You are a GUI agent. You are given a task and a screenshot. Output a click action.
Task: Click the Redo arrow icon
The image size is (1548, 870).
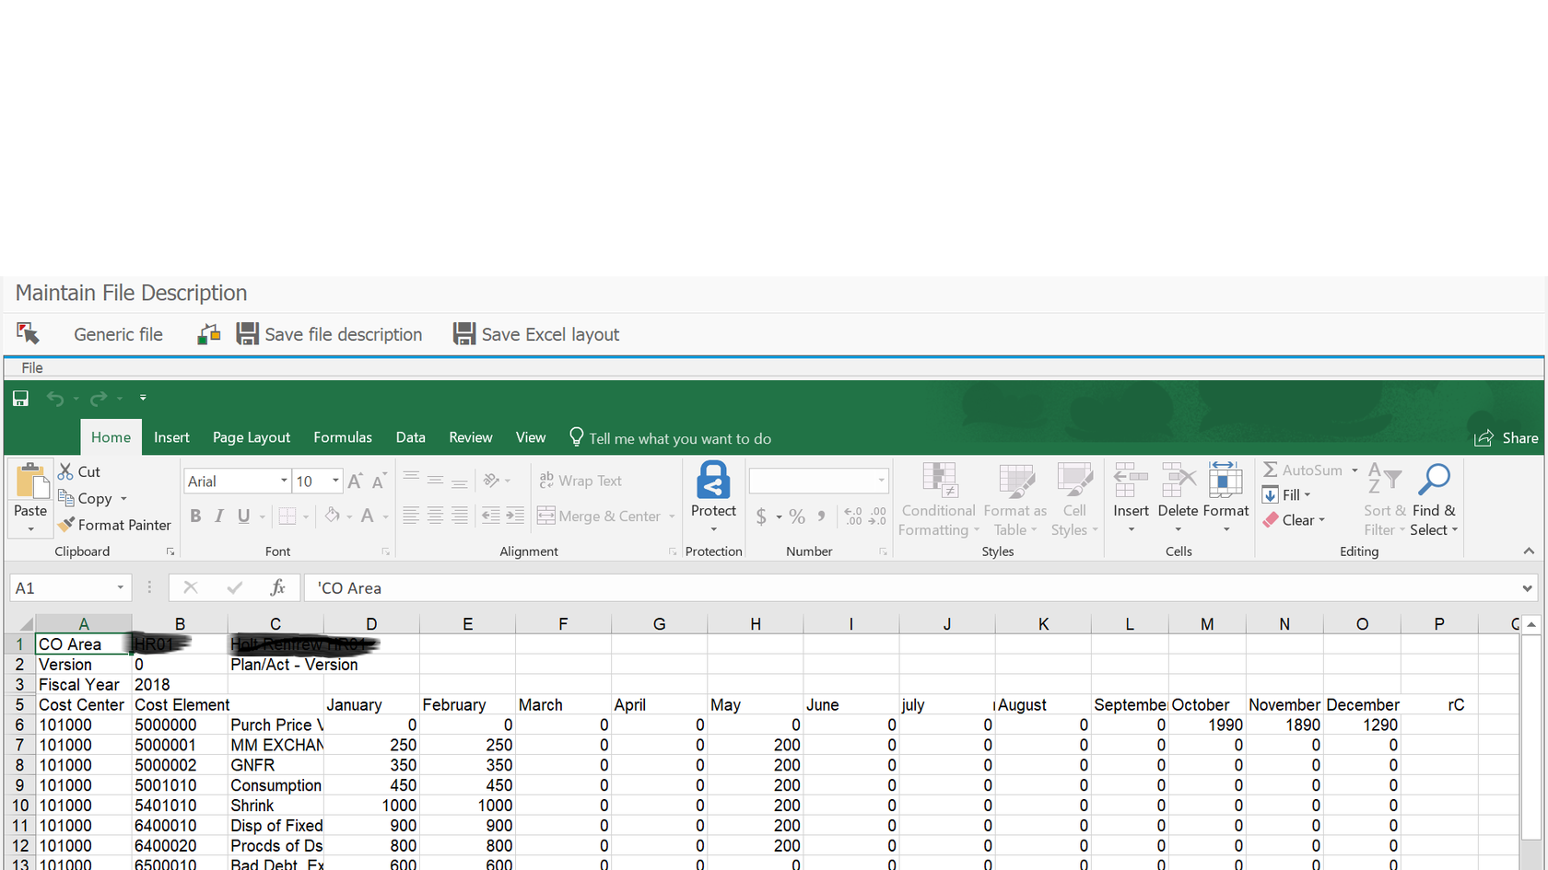(99, 399)
